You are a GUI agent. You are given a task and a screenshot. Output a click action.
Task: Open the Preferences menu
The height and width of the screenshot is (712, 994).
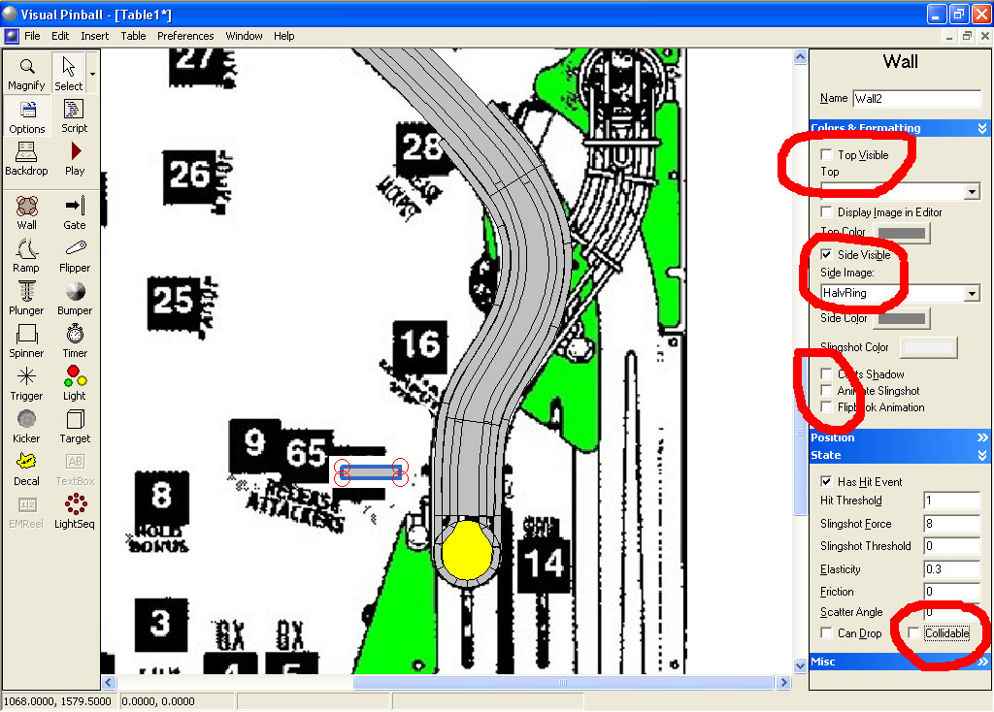(x=185, y=36)
